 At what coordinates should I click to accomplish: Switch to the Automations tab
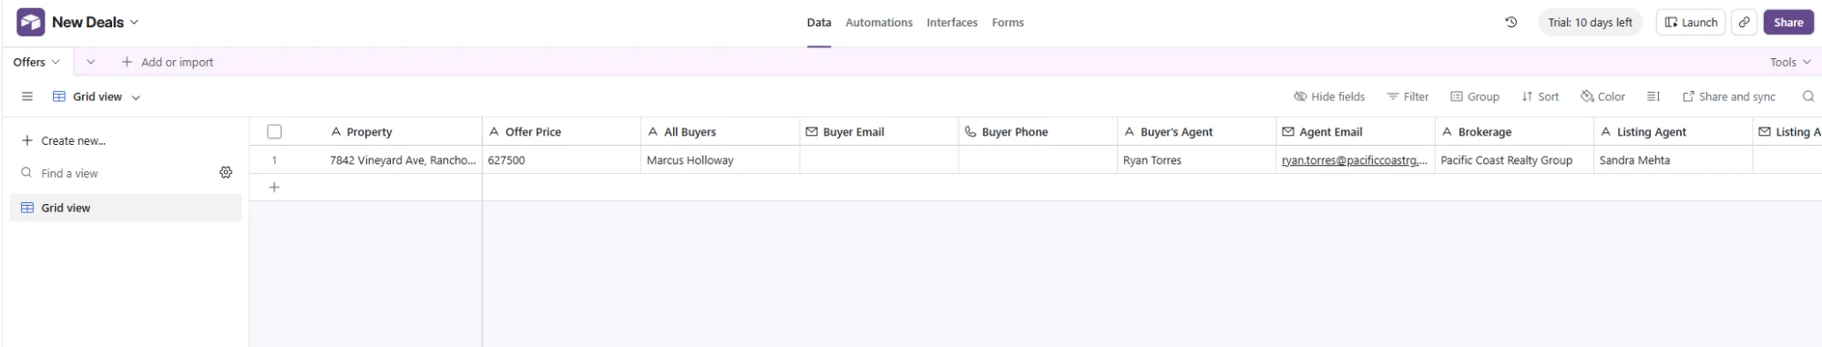pos(878,23)
